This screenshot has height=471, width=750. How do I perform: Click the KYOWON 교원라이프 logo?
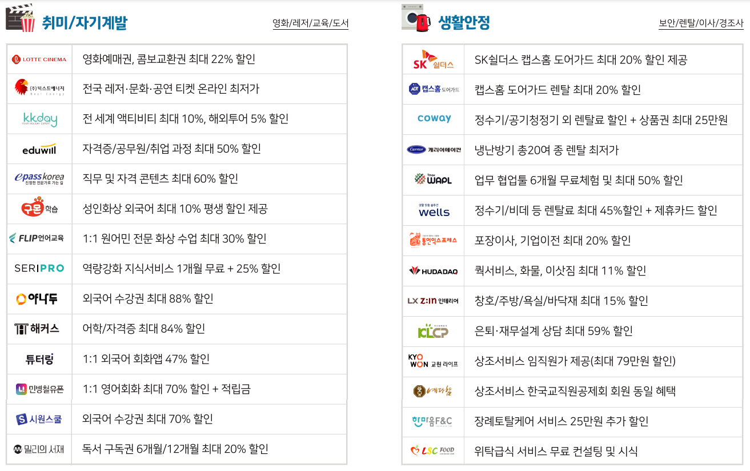[x=433, y=361]
